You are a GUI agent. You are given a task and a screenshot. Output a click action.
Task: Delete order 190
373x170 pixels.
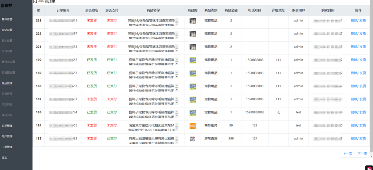tap(354, 60)
